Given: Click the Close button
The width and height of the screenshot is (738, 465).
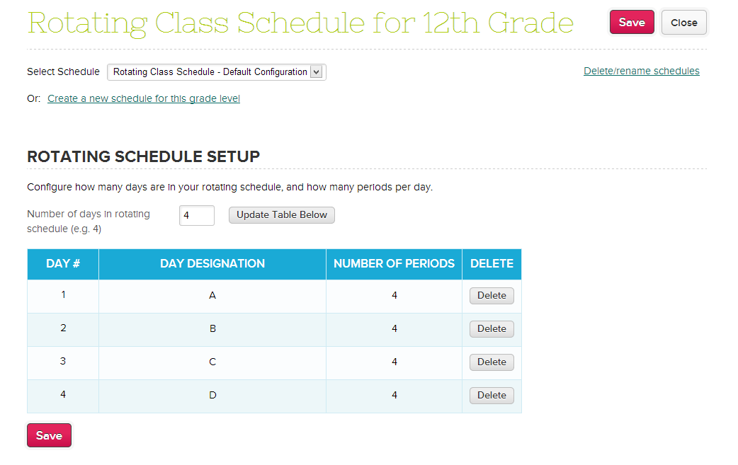Looking at the screenshot, I should (x=683, y=22).
